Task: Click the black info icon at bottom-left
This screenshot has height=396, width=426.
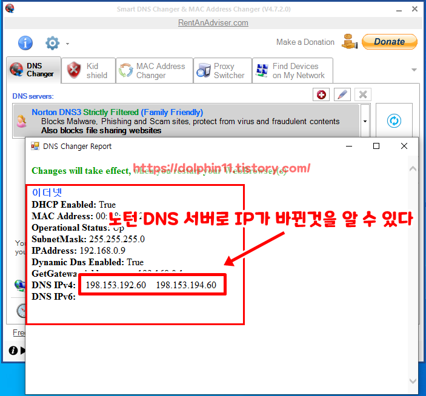Action: coord(13,351)
